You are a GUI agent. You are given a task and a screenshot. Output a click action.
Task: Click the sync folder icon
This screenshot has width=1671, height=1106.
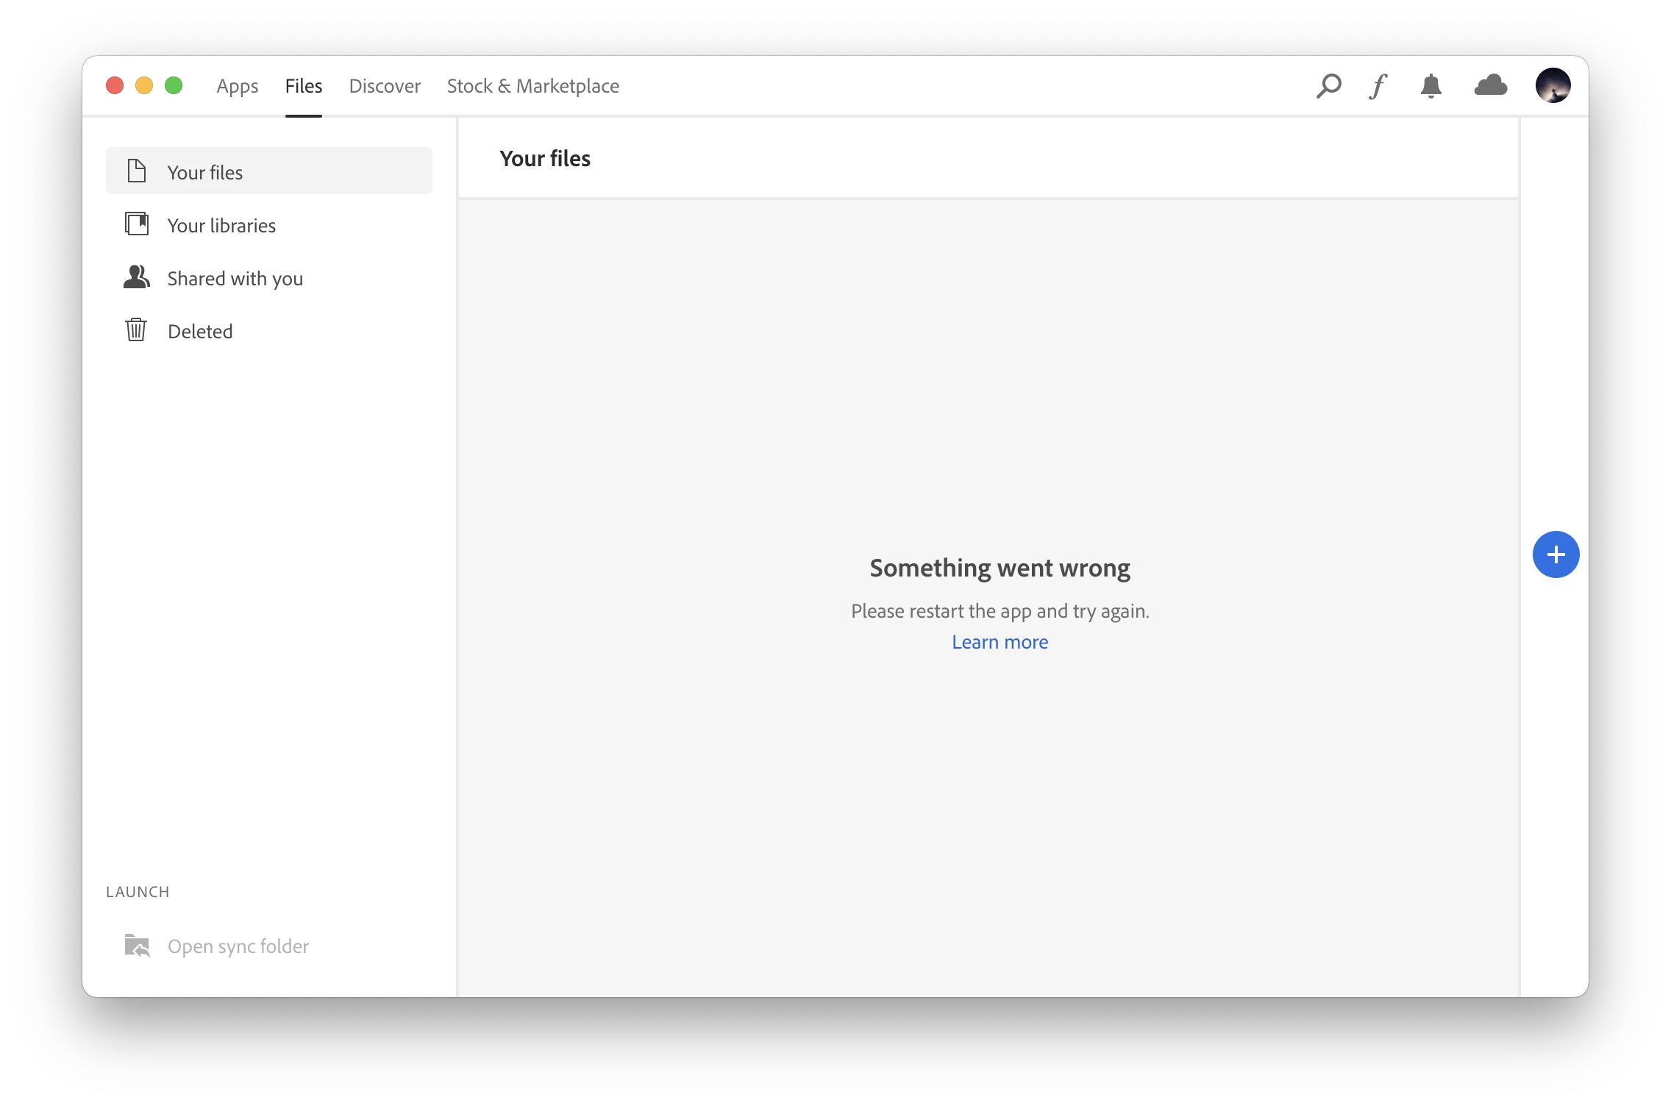point(137,946)
